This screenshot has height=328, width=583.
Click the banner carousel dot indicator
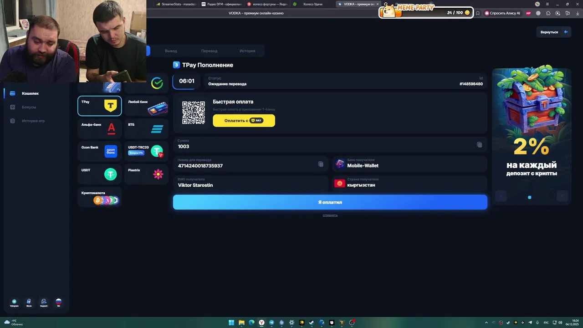529,197
